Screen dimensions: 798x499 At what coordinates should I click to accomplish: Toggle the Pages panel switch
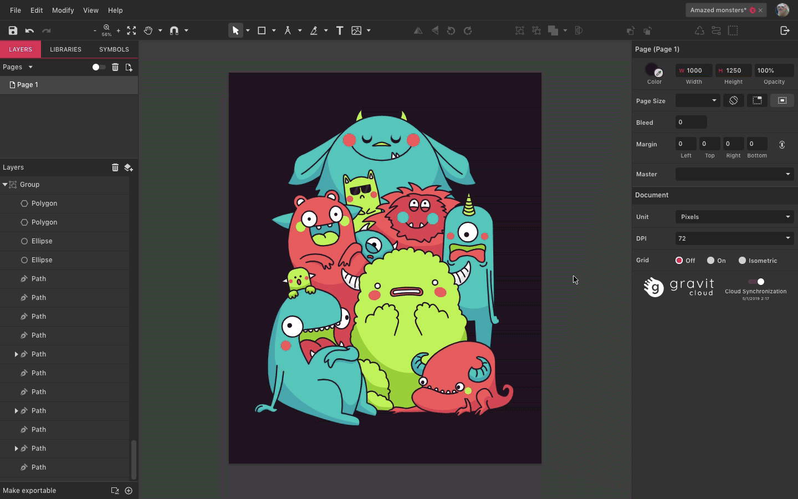(x=98, y=67)
